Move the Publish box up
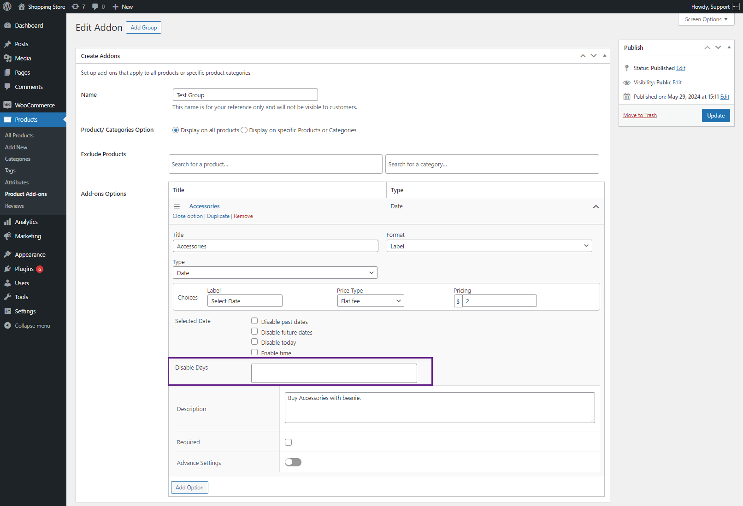 click(x=708, y=47)
